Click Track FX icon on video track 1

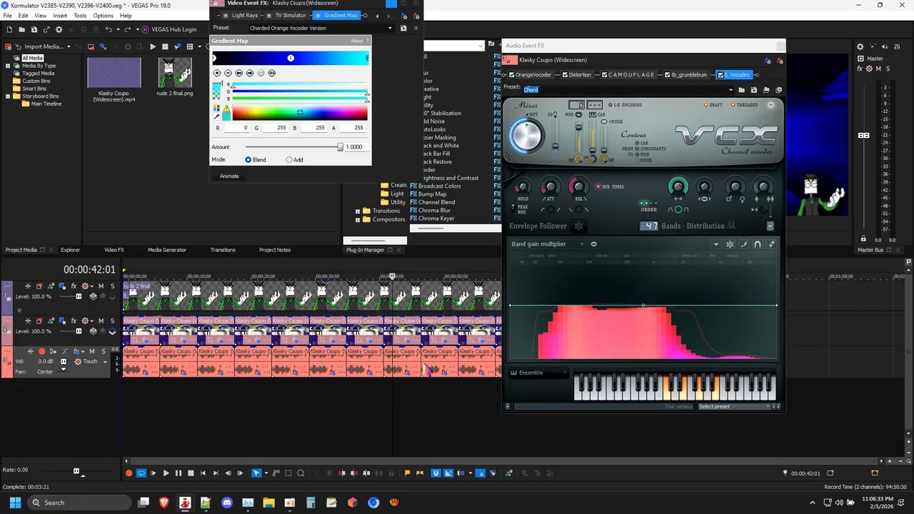[x=74, y=286]
